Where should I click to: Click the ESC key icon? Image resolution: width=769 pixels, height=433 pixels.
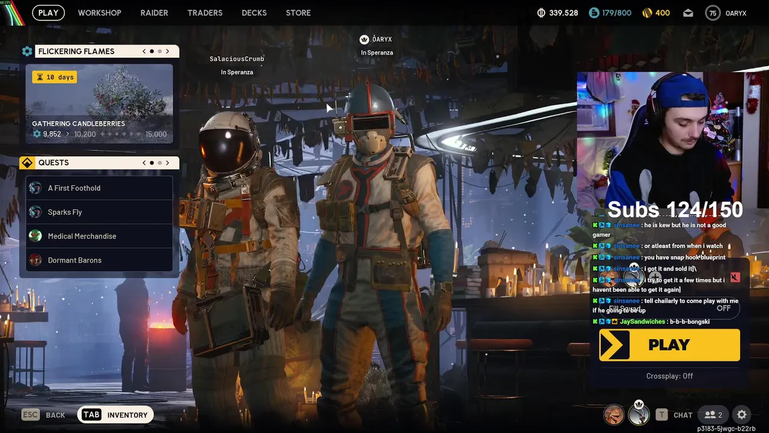(31, 414)
